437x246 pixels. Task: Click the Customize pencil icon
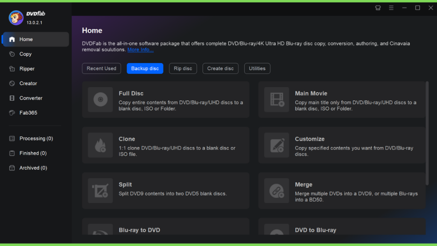click(277, 145)
